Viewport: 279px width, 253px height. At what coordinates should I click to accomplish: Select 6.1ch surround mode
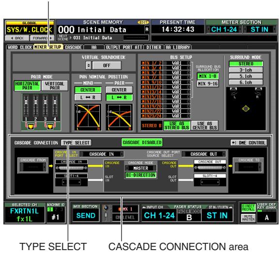246,82
